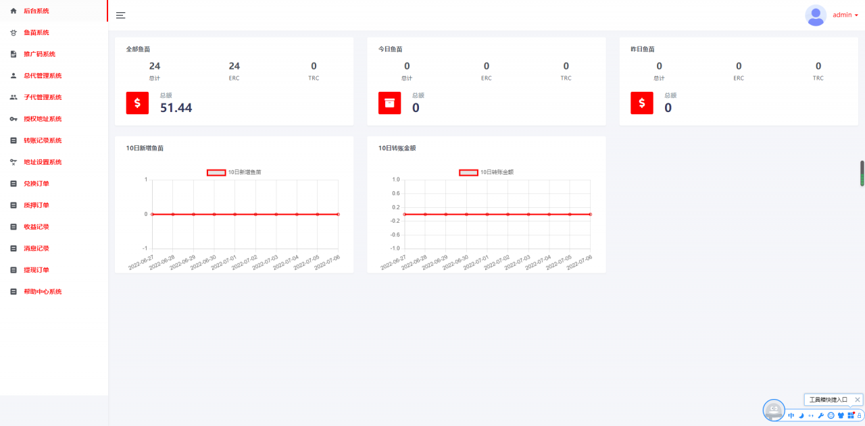865x426 pixels.
Task: Open the wrench settings icon in IME toolbar
Action: [x=820, y=415]
